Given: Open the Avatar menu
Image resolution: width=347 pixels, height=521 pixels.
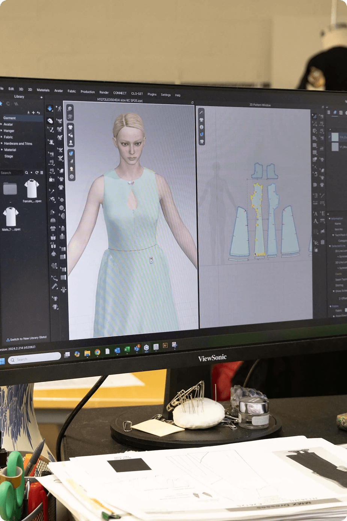Looking at the screenshot, I should click(x=59, y=90).
